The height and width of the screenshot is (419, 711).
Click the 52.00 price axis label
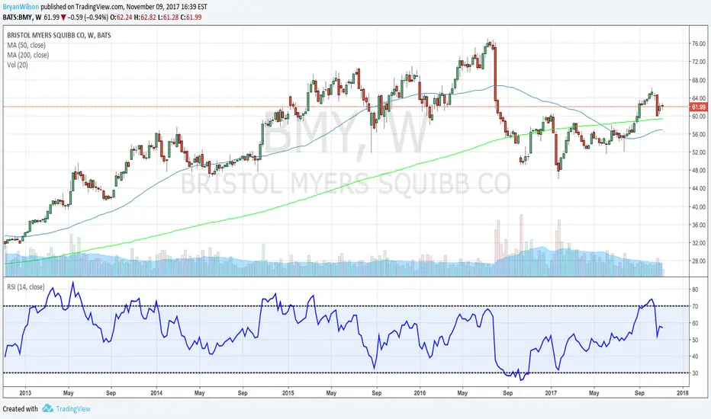point(699,152)
